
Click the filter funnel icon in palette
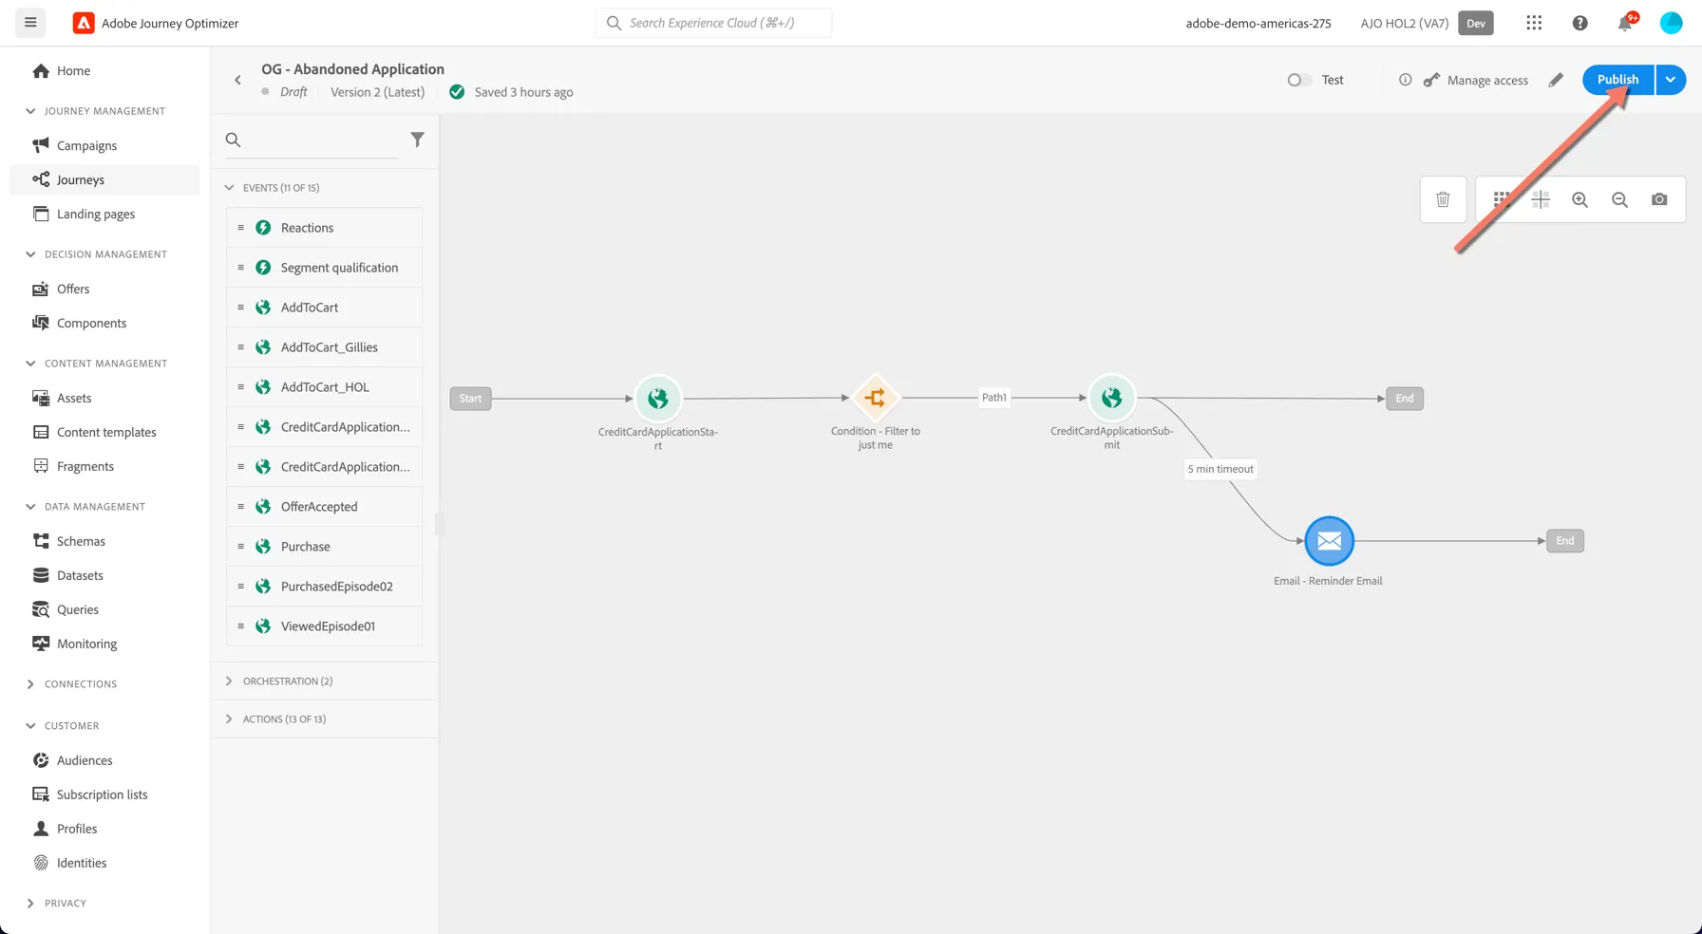pyautogui.click(x=417, y=140)
